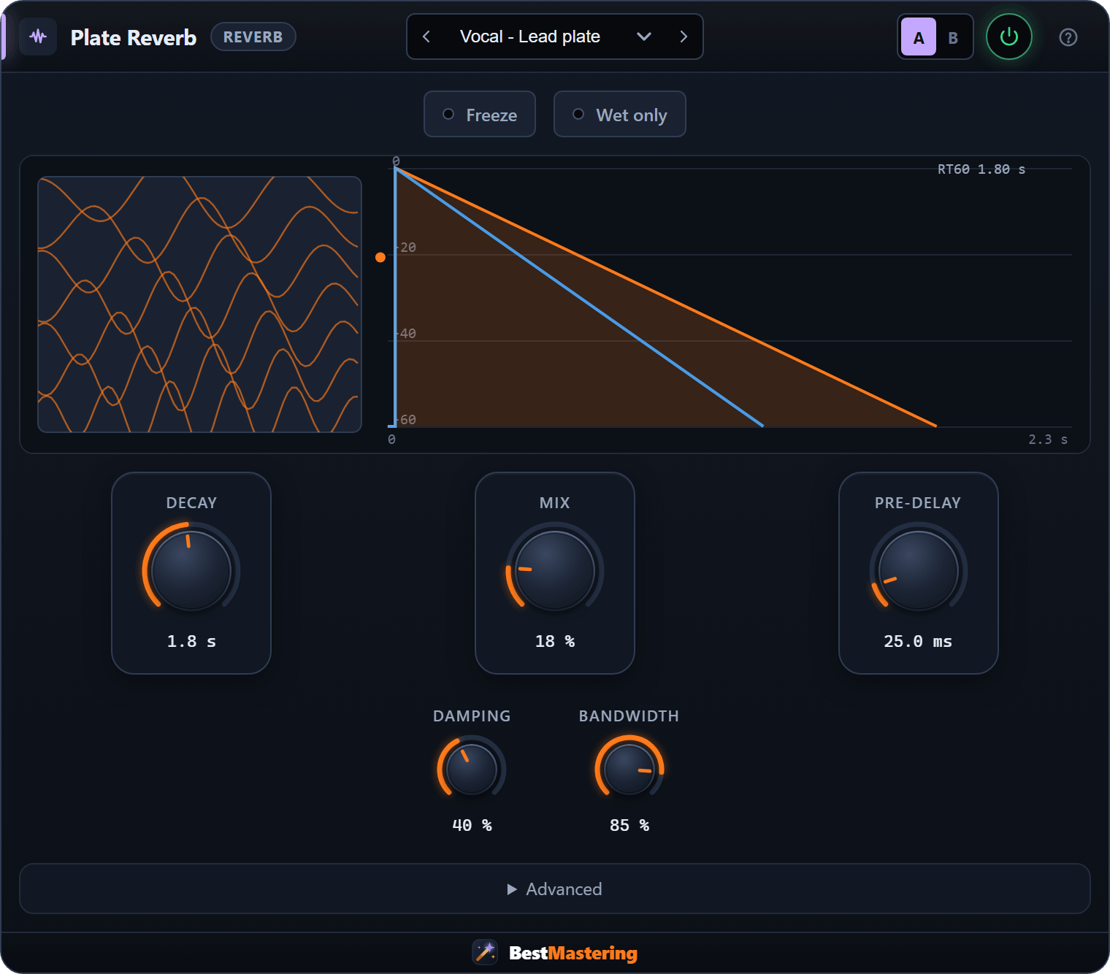Screen dimensions: 1110x974
Task: Click the plate wave visualization panel
Action: [199, 304]
